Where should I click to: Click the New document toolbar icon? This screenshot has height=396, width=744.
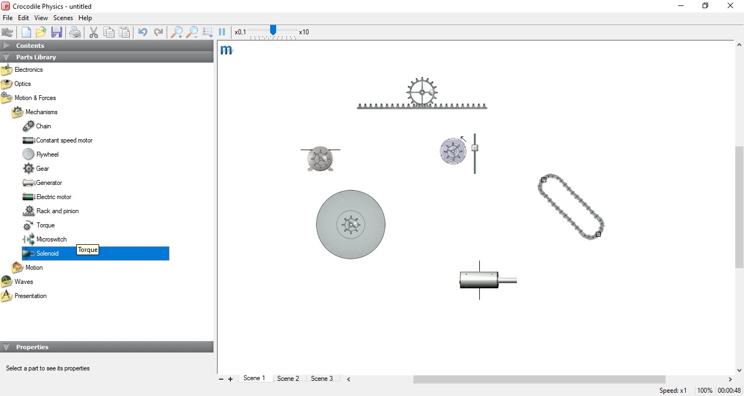pos(26,32)
